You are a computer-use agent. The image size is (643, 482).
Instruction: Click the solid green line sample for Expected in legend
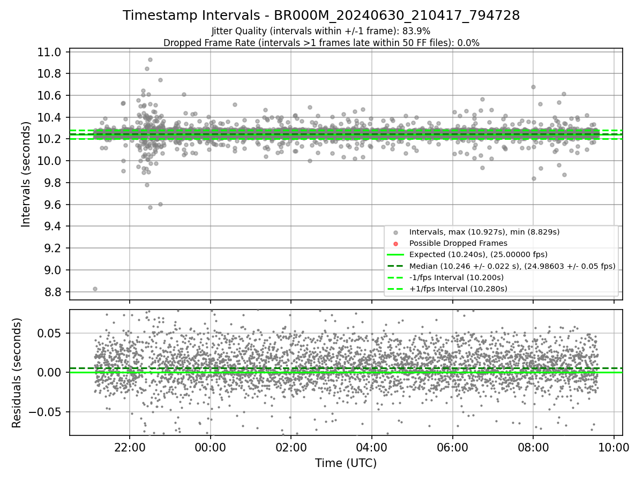point(395,254)
